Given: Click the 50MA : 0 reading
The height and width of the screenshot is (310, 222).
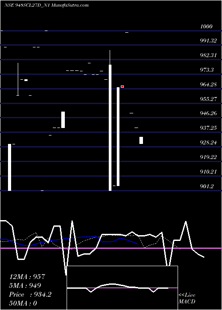Looking at the screenshot, I should click(x=23, y=303).
